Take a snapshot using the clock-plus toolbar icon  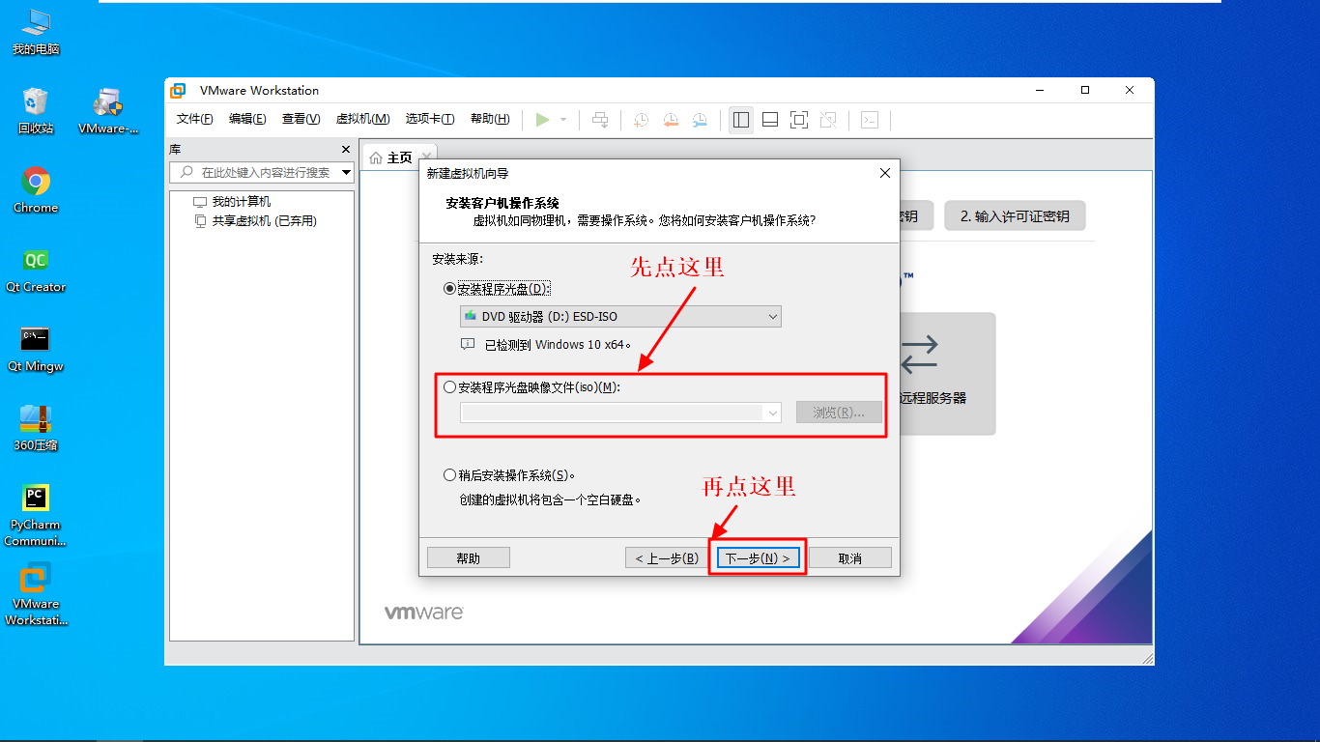click(641, 120)
